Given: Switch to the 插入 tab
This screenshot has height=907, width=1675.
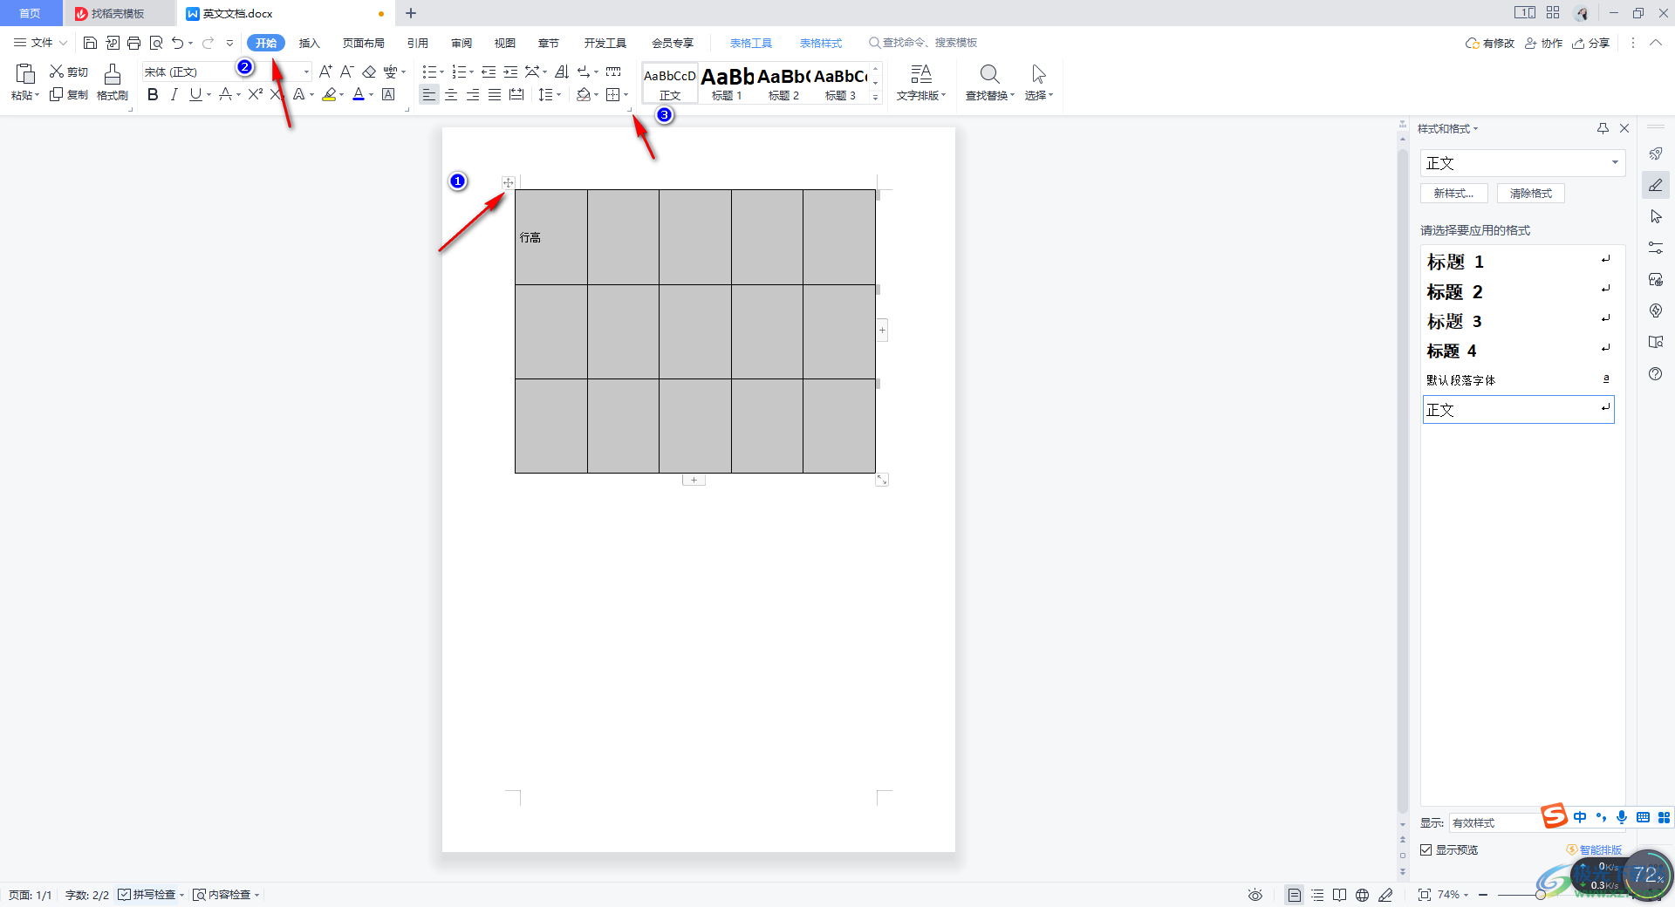Looking at the screenshot, I should (x=310, y=43).
